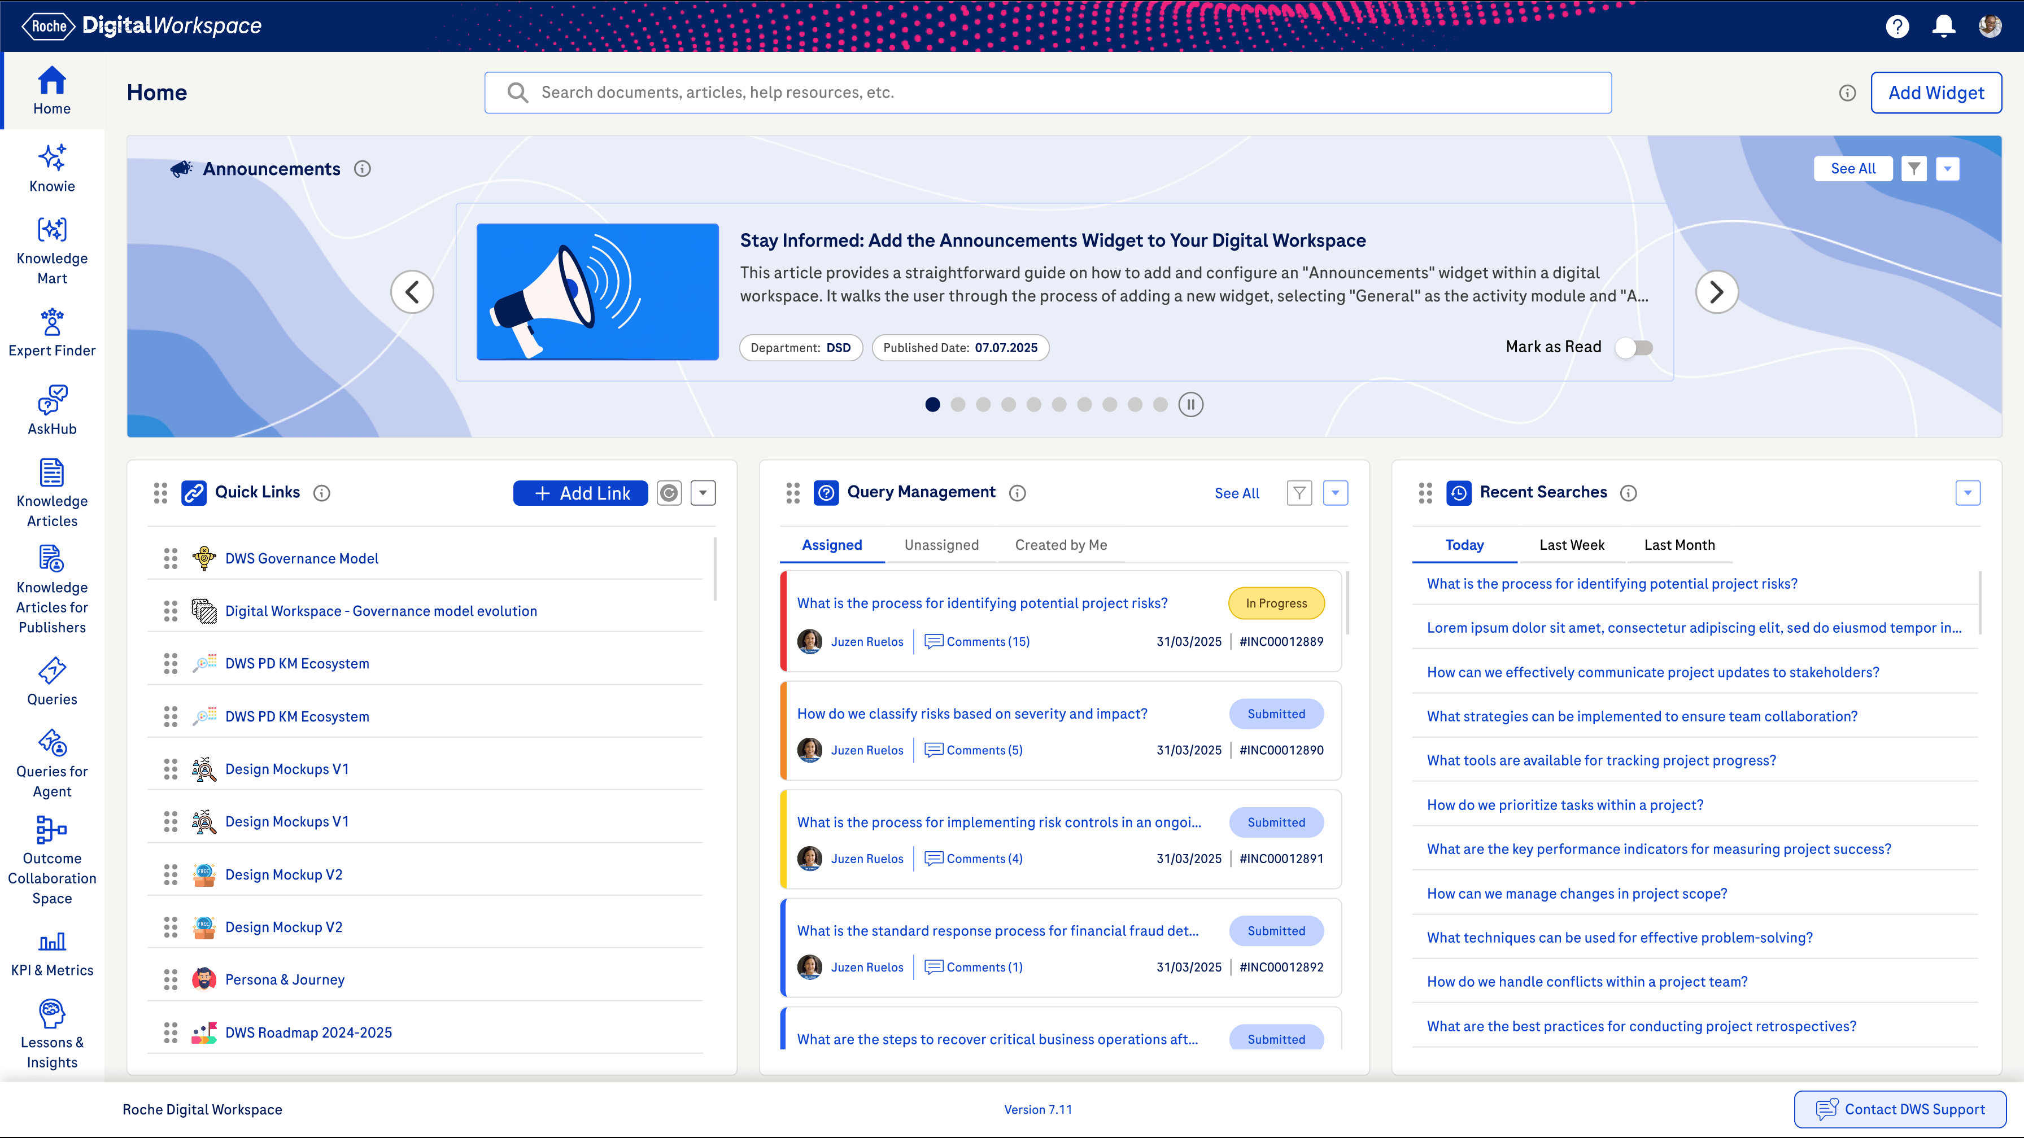
Task: Click the Quick Links refresh icon
Action: pyautogui.click(x=669, y=492)
